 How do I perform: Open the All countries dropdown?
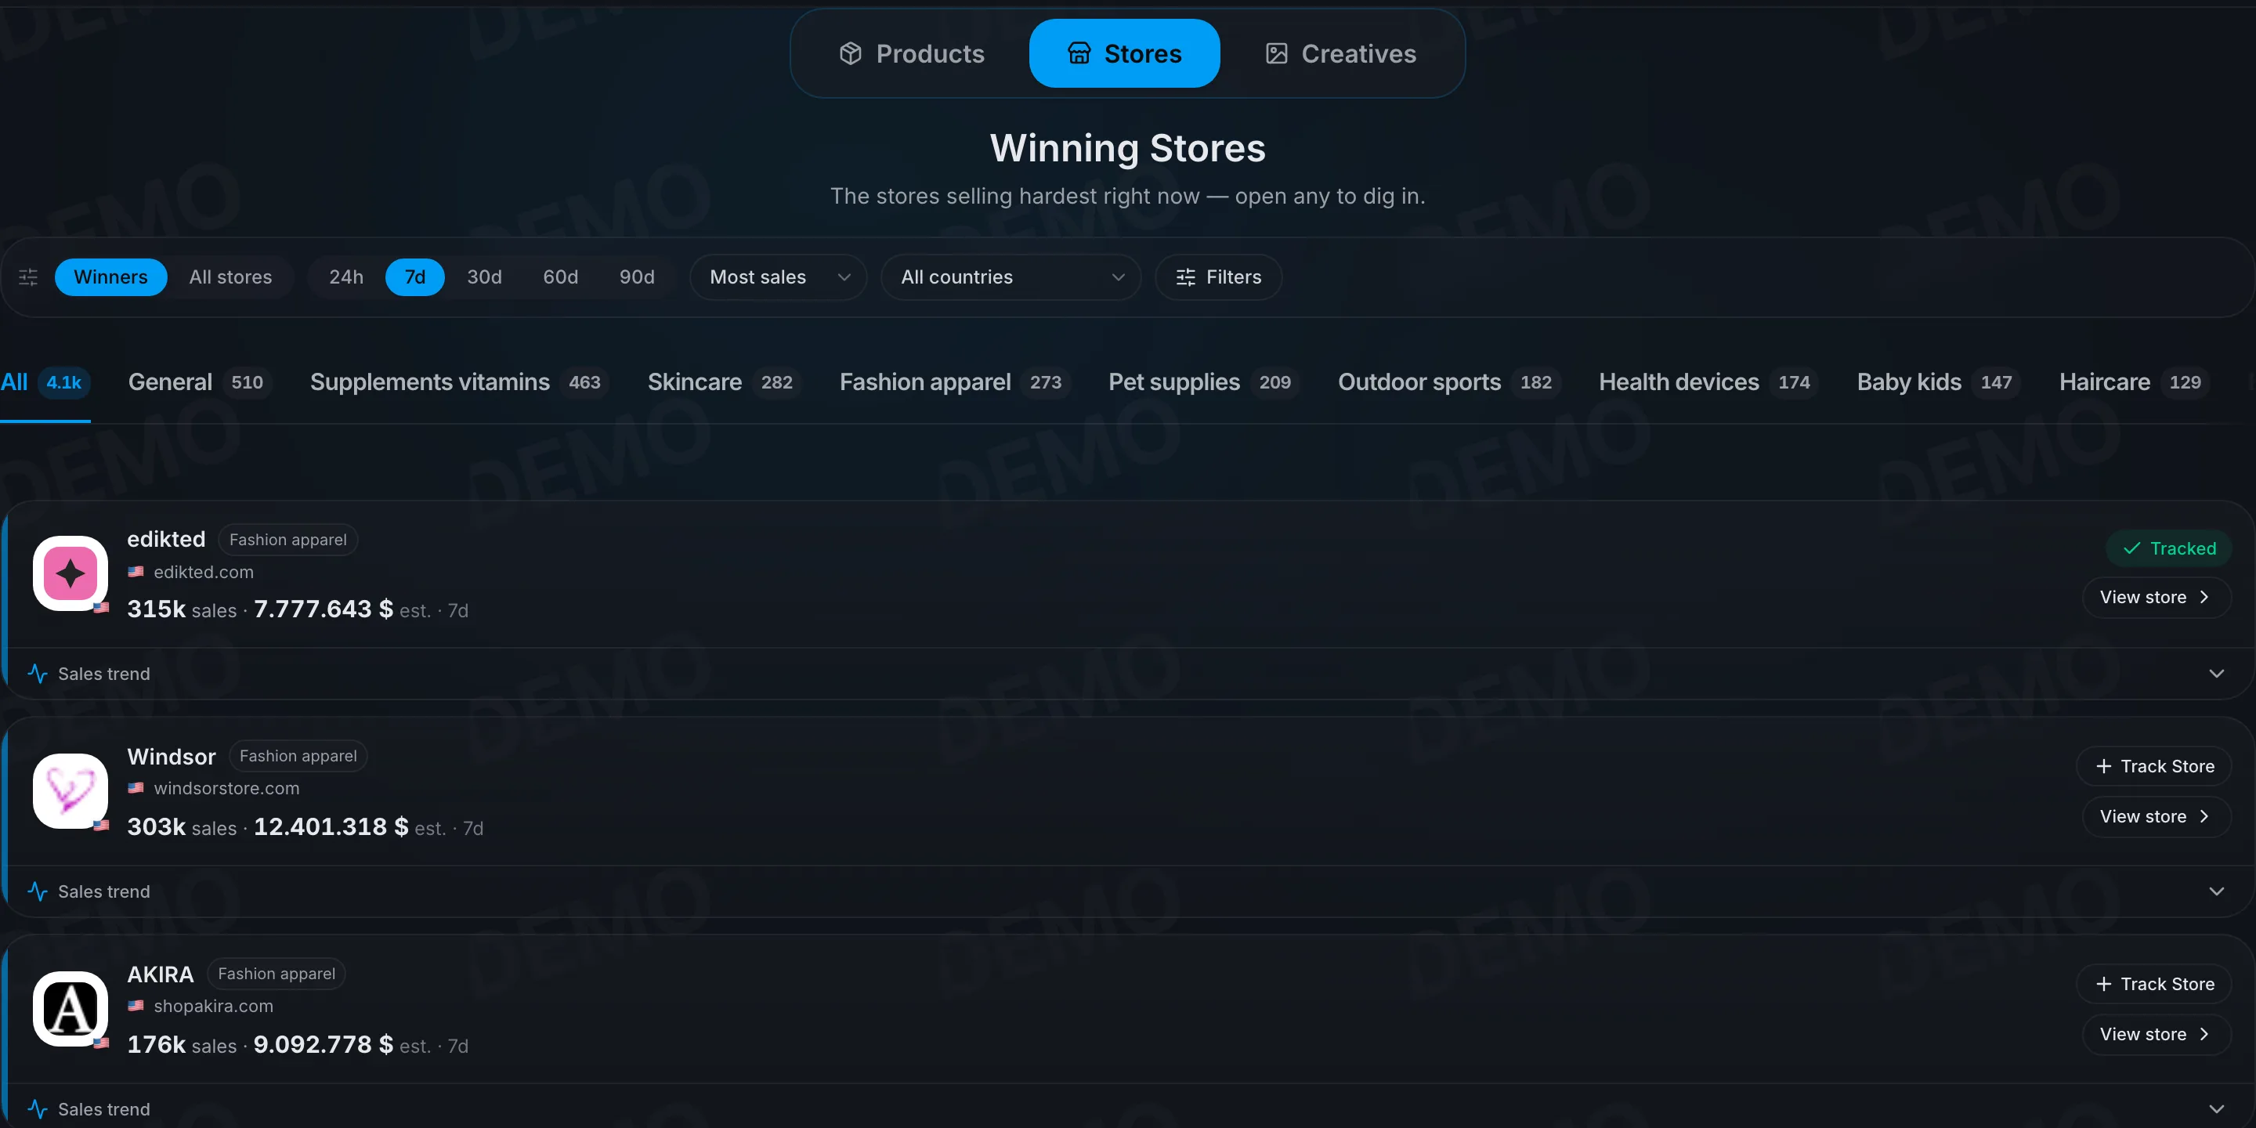[x=1010, y=277]
